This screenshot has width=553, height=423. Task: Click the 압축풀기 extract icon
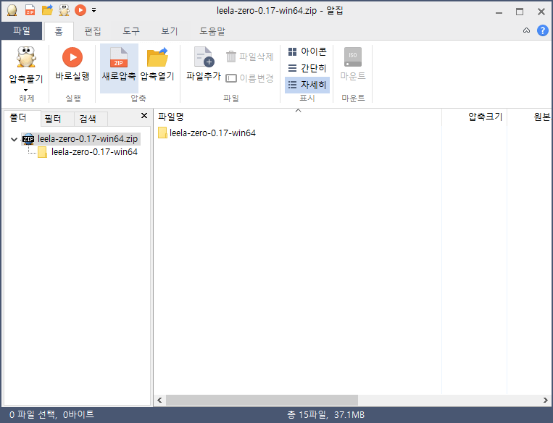[26, 57]
